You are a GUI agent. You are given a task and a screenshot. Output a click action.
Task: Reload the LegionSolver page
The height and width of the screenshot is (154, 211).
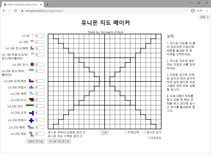coord(15,11)
